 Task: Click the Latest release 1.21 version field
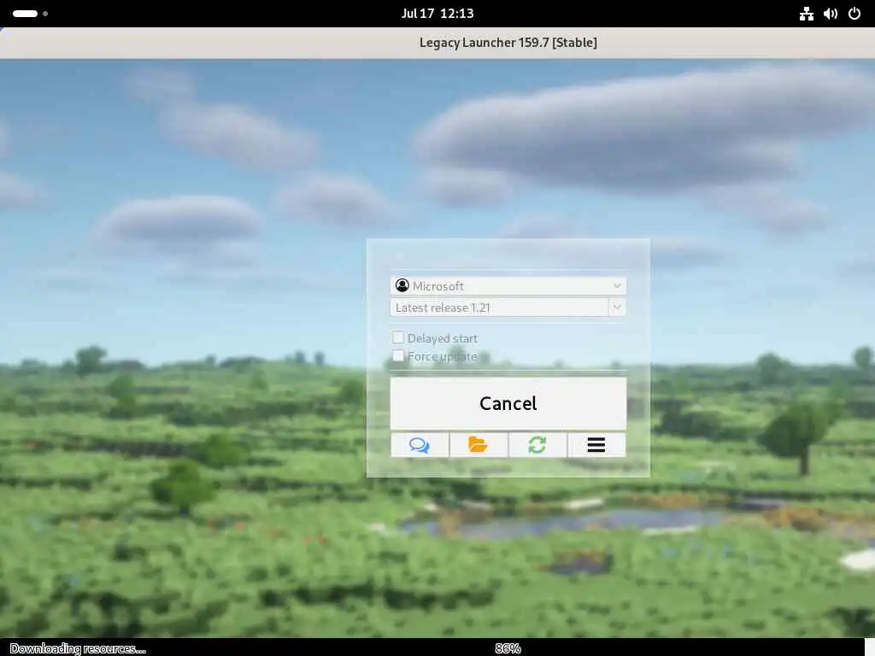(x=499, y=307)
